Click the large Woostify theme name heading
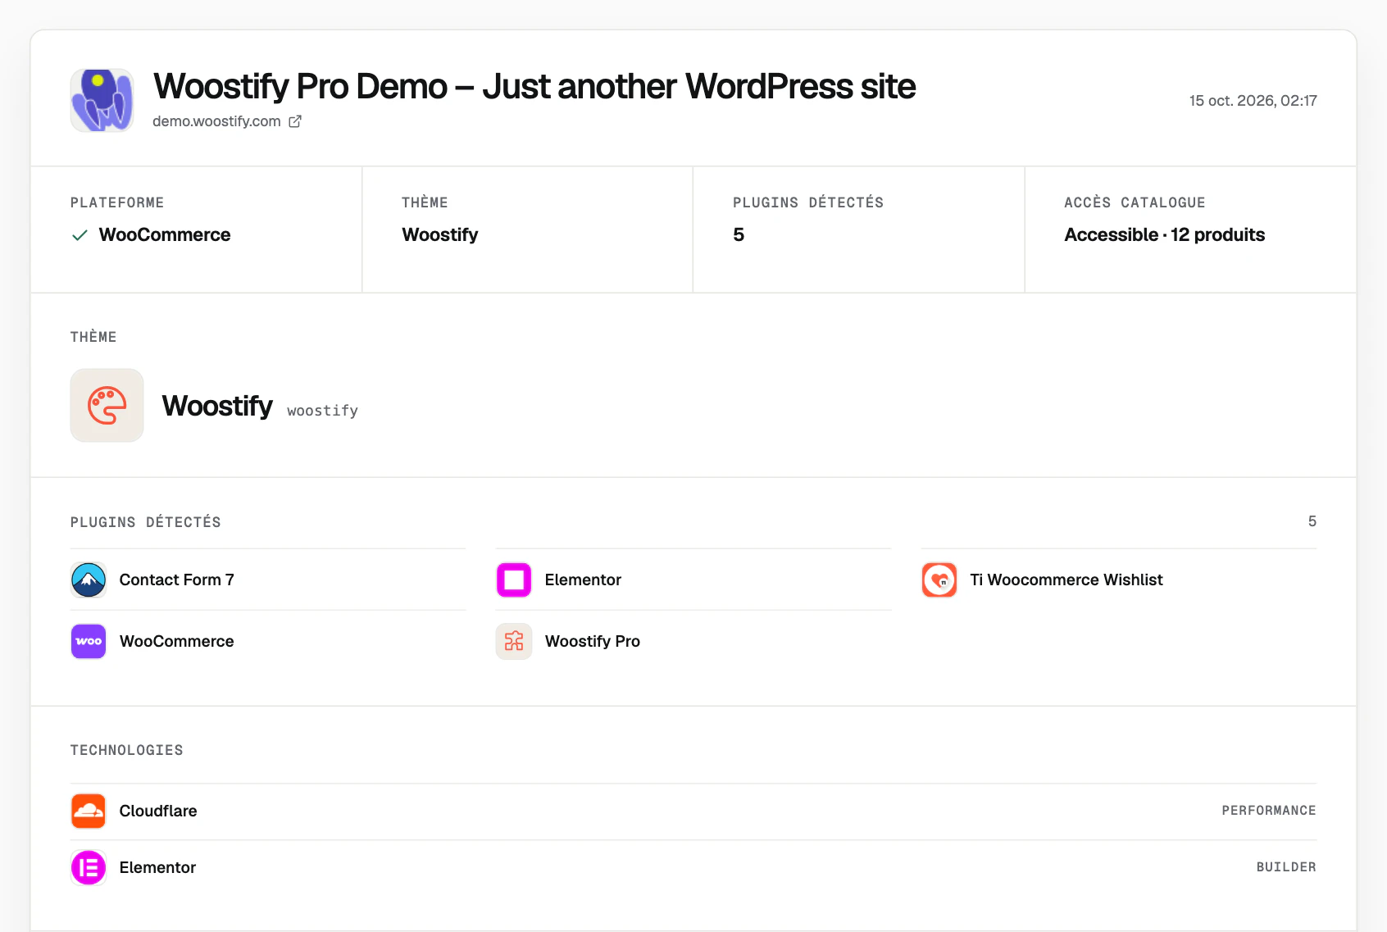 pos(217,406)
